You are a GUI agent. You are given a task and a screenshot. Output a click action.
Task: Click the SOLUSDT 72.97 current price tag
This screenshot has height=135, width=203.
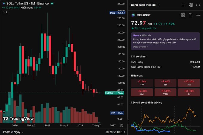[x=114, y=93]
